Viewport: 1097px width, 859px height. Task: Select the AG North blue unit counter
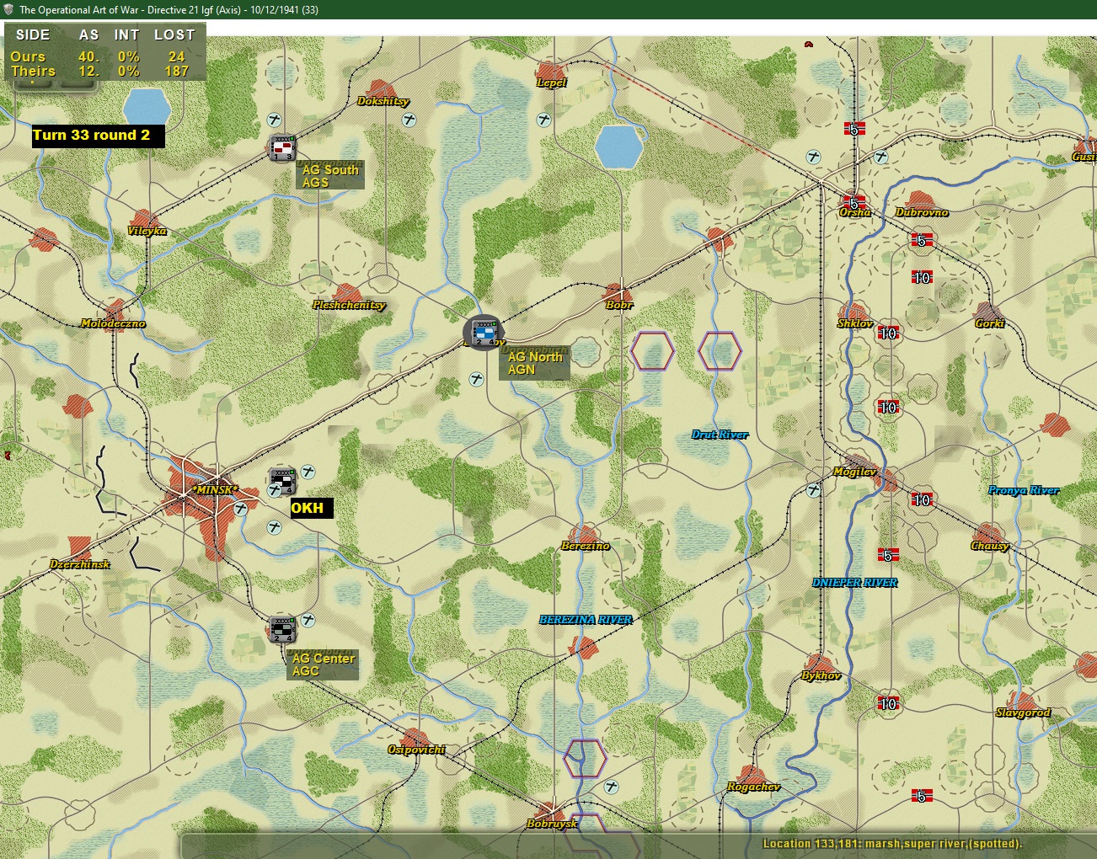click(484, 333)
